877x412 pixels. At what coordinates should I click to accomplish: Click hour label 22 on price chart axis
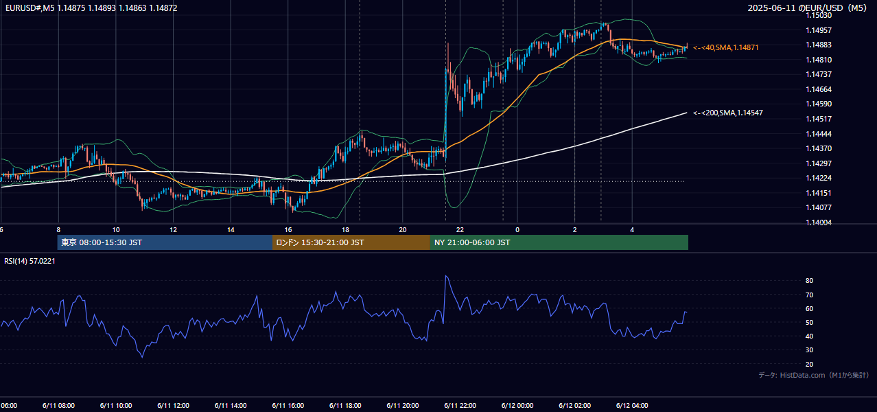460,229
